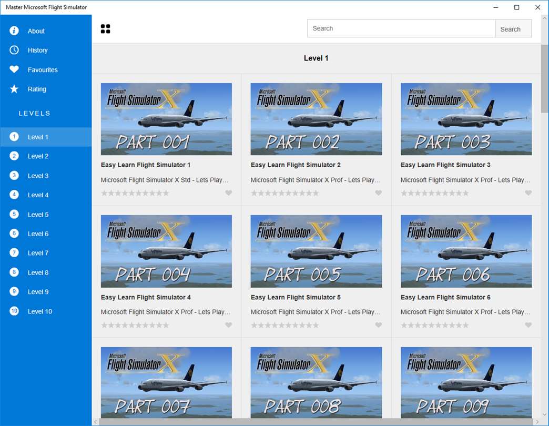Click the Rating star icon in sidebar
Image resolution: width=549 pixels, height=426 pixels.
tap(14, 89)
